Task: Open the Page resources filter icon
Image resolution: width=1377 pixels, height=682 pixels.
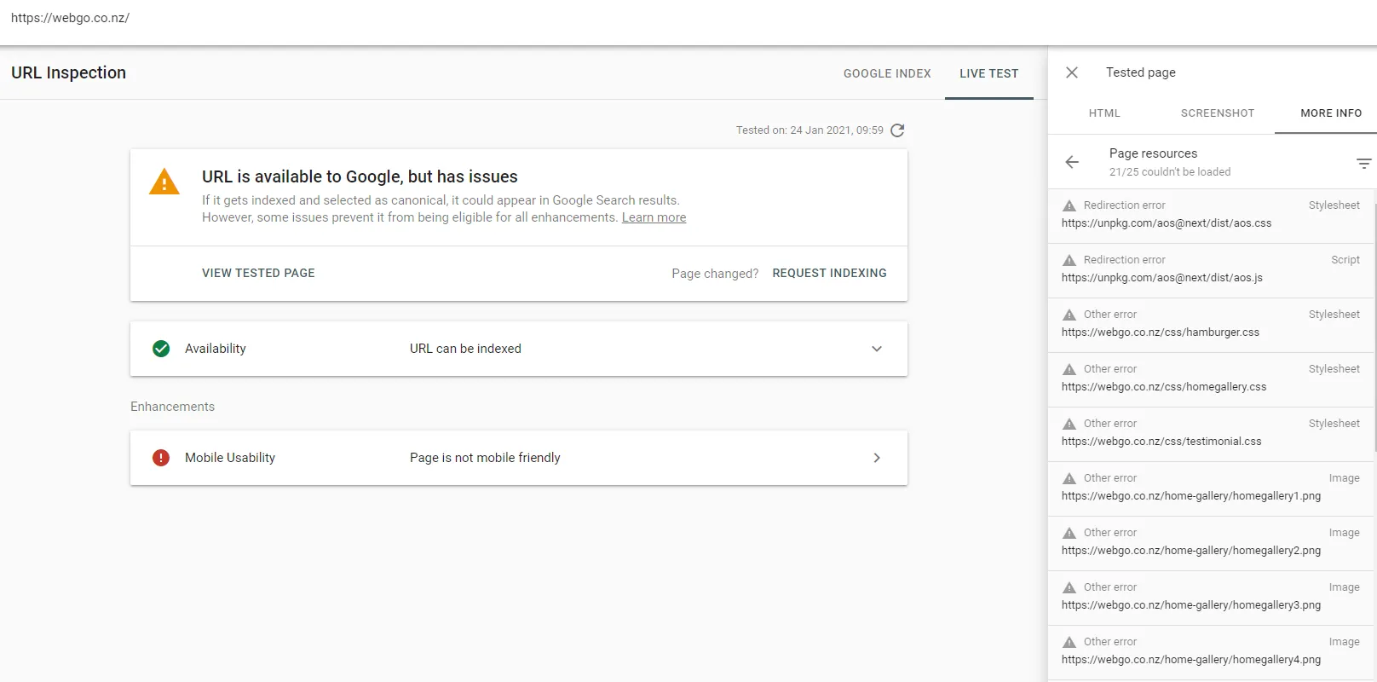Action: 1363,163
